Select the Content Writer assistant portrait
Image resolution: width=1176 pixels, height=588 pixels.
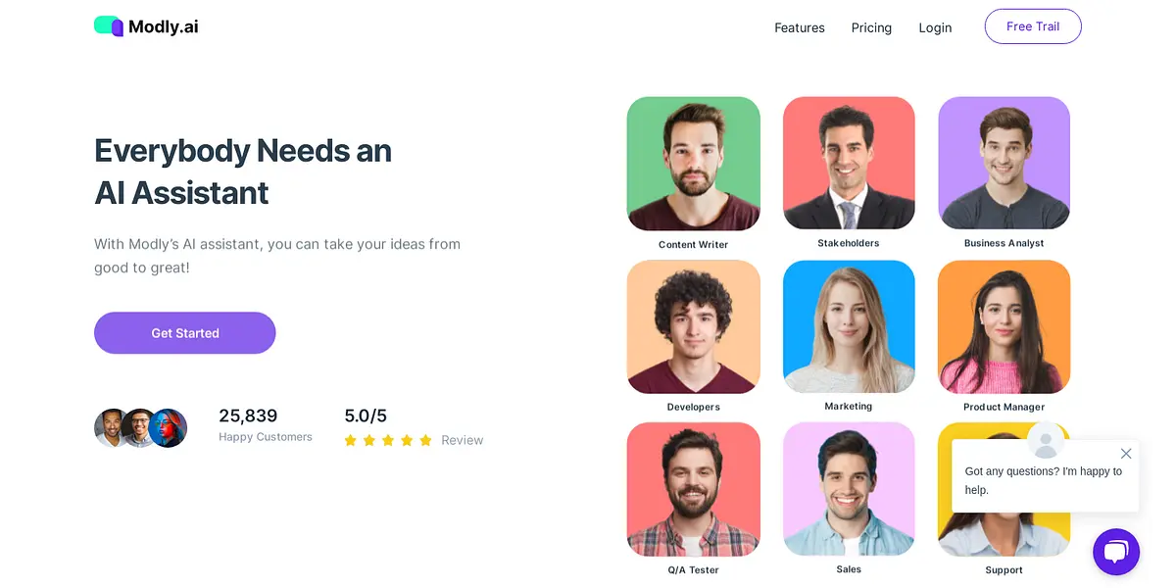coord(694,164)
